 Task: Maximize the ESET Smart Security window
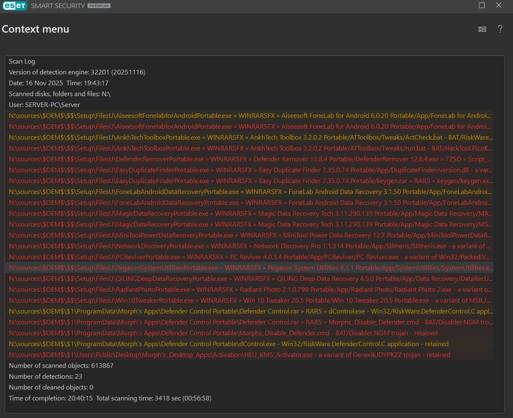pos(482,5)
